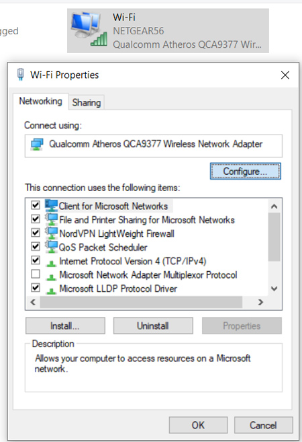Screen dimensions: 302x442
Task: Click the Wi-Fi Properties title bar icon
Action: (21, 75)
